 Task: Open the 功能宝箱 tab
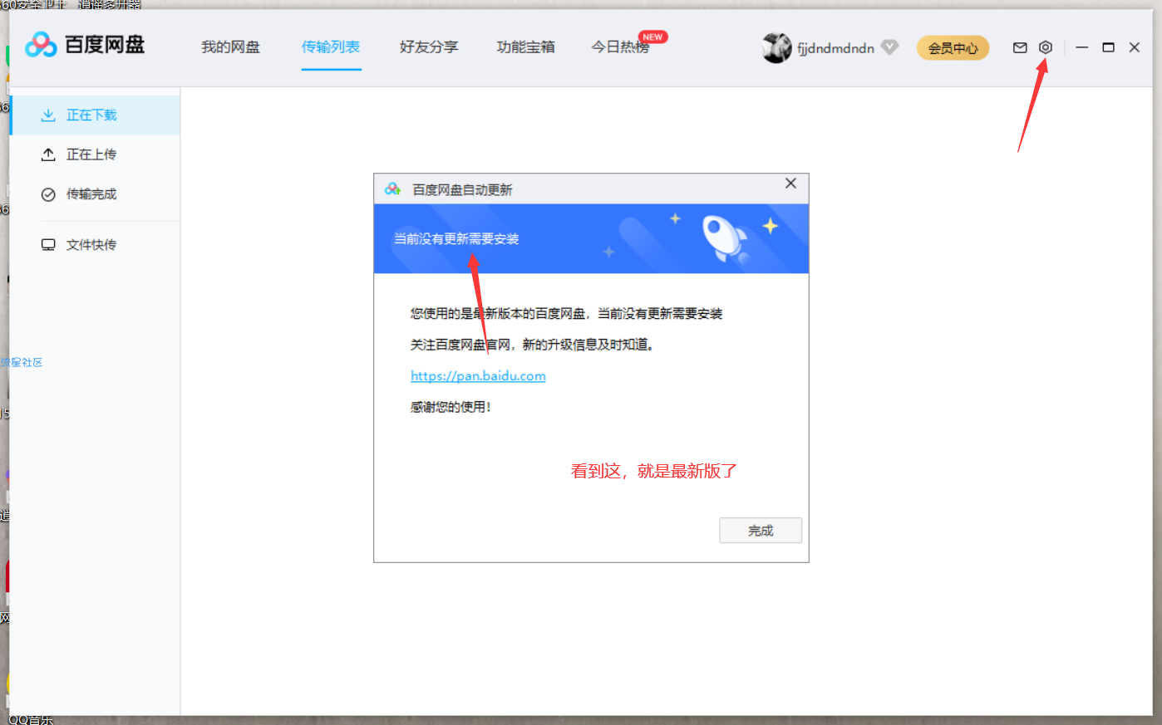(x=525, y=47)
